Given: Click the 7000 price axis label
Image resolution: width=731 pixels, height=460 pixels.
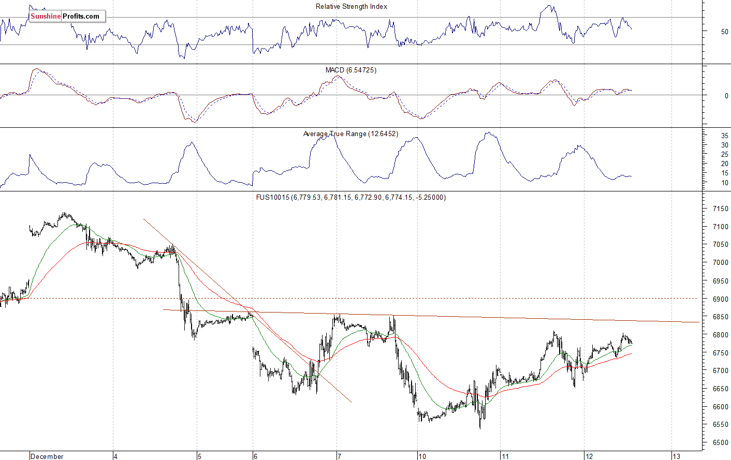Looking at the screenshot, I should pos(721,263).
